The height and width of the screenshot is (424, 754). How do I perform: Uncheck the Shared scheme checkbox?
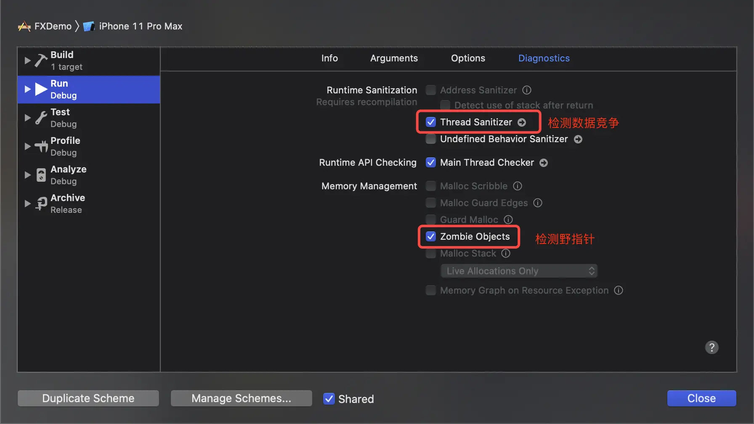329,399
